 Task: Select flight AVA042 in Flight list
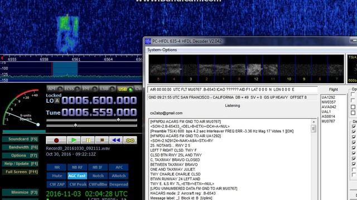(x=329, y=107)
